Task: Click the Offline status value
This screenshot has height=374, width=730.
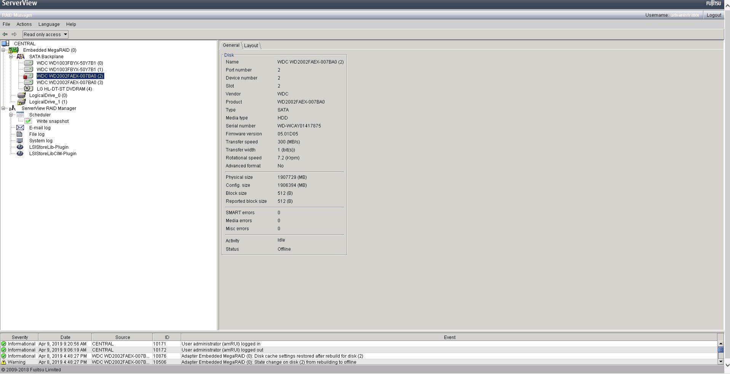Action: [284, 249]
